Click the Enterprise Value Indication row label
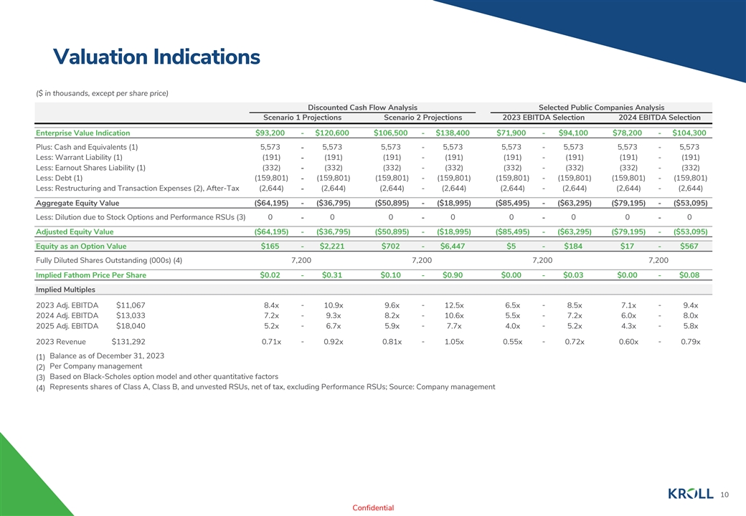The width and height of the screenshot is (746, 516). (82, 133)
